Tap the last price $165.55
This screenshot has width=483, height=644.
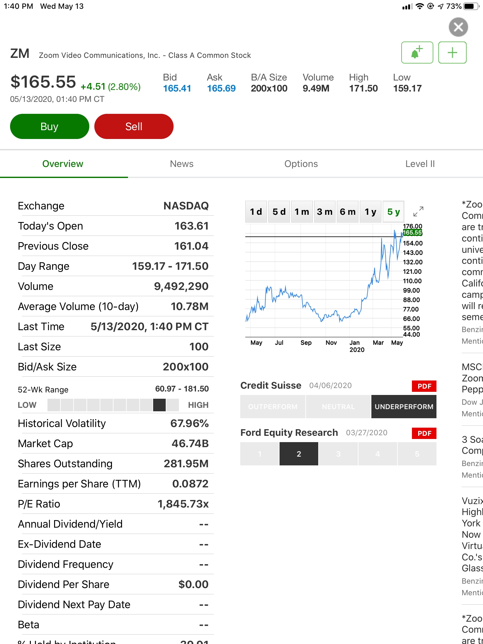[x=43, y=82]
